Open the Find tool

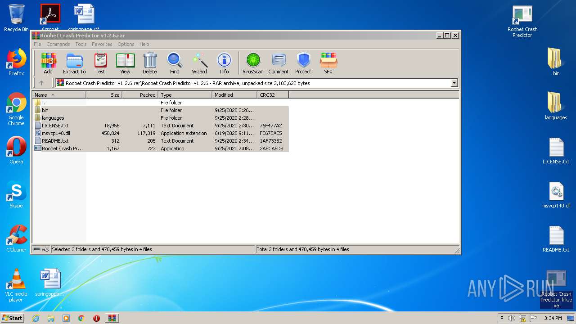coord(175,63)
